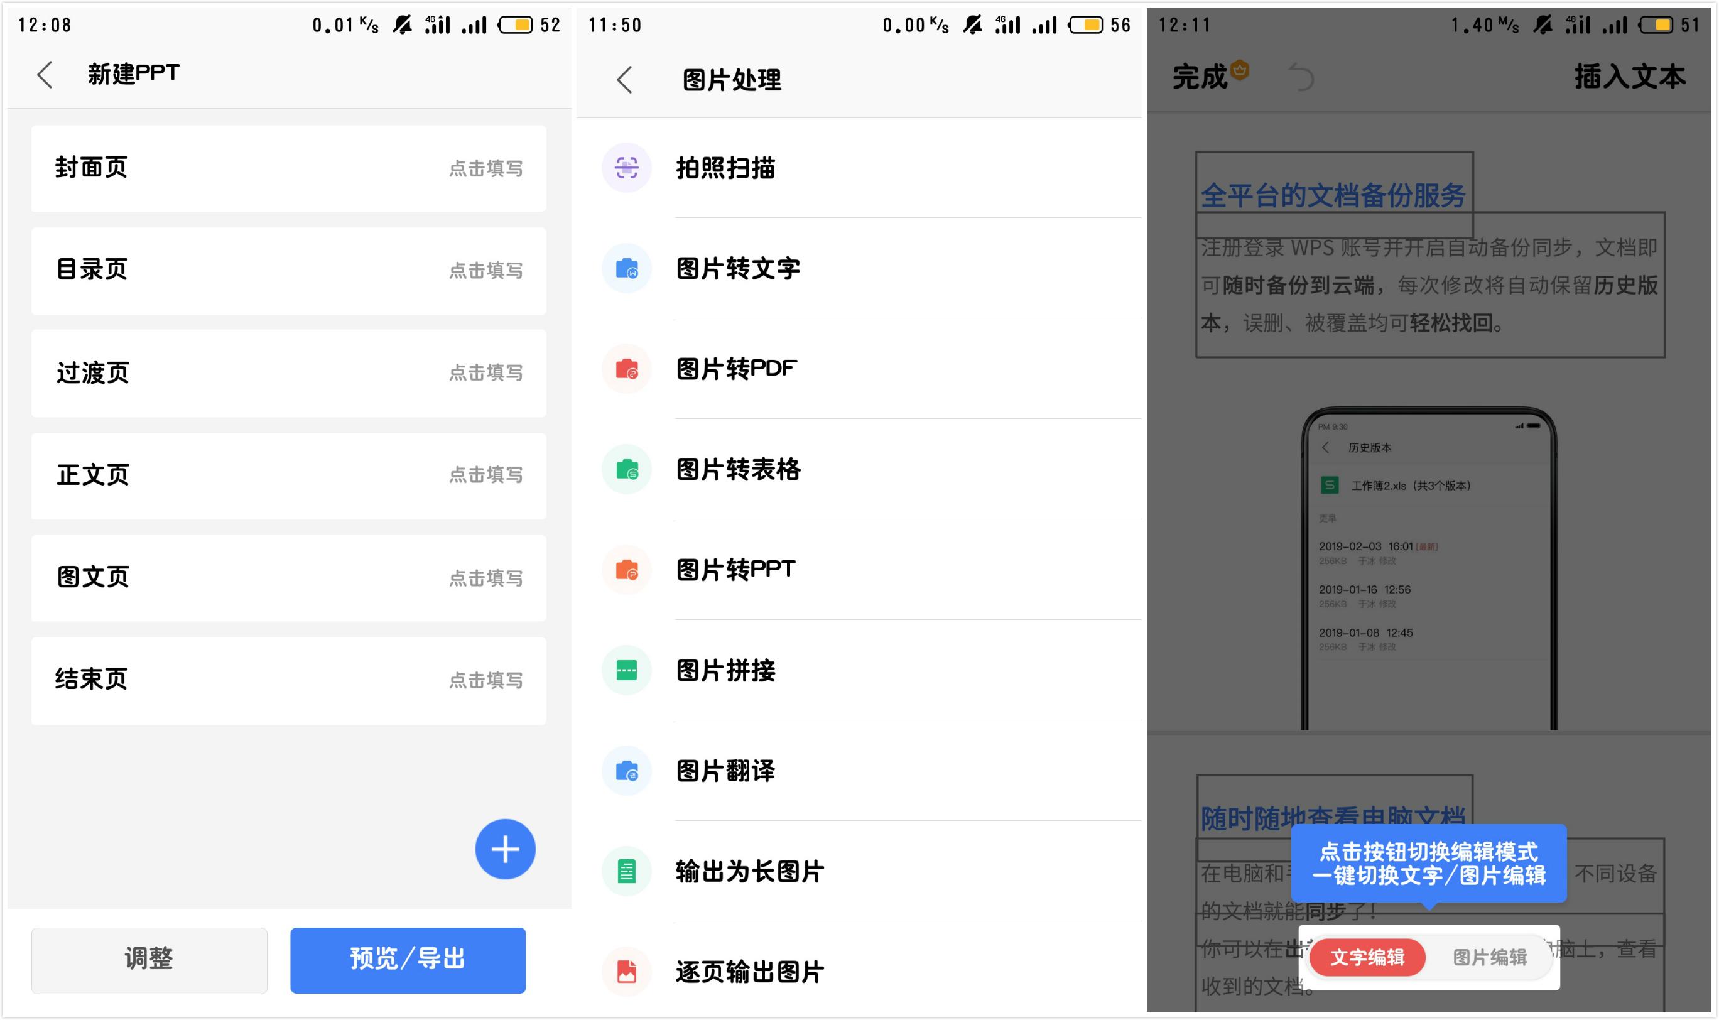The image size is (1719, 1020).
Task: Select 插入文本 at the top right
Action: click(x=1629, y=75)
